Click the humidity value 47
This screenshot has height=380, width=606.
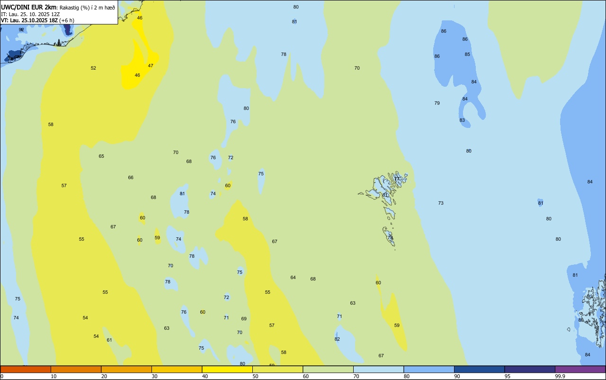coord(151,66)
